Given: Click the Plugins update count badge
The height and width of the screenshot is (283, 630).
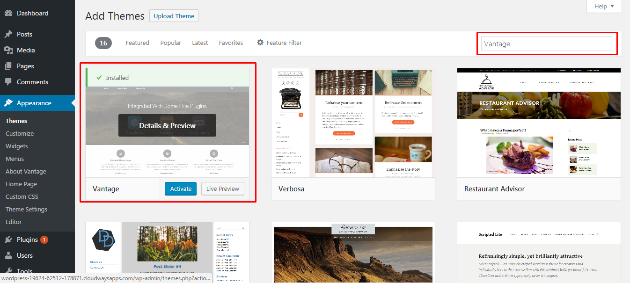Looking at the screenshot, I should point(44,240).
